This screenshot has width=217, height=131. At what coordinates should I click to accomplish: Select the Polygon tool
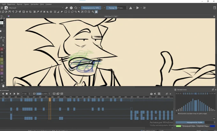click(x=3, y=12)
